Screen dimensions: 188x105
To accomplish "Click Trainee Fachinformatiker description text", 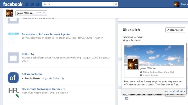I will (x=66, y=59).
